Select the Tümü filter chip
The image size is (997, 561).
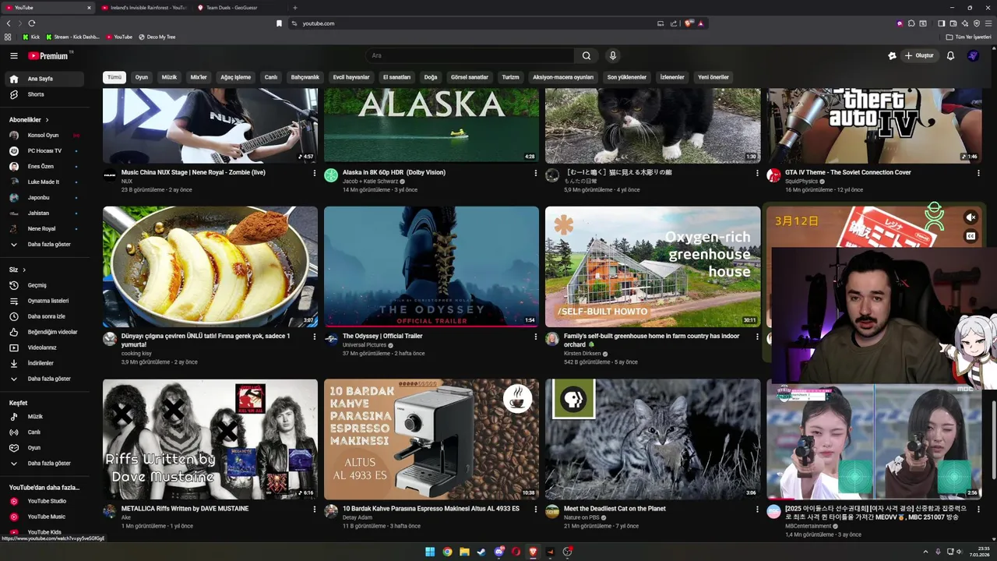click(x=114, y=77)
